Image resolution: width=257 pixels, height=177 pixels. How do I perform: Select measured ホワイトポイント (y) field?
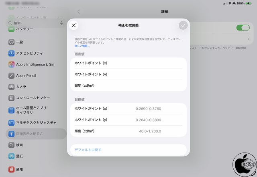click(x=128, y=74)
